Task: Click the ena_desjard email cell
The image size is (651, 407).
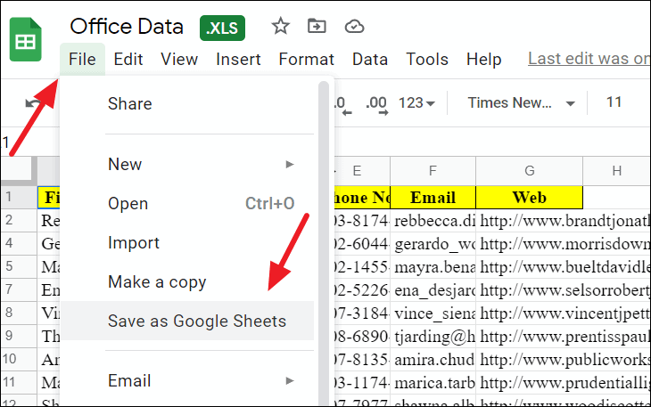Action: point(433,290)
